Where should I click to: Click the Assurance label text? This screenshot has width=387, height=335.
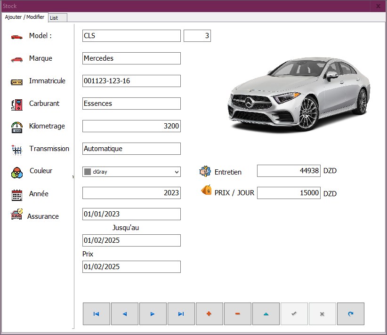pyautogui.click(x=43, y=216)
